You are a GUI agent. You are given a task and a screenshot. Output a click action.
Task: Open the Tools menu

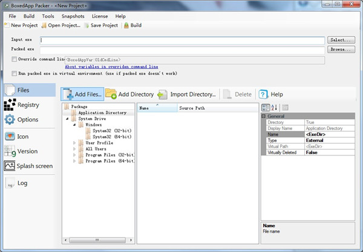tap(48, 16)
